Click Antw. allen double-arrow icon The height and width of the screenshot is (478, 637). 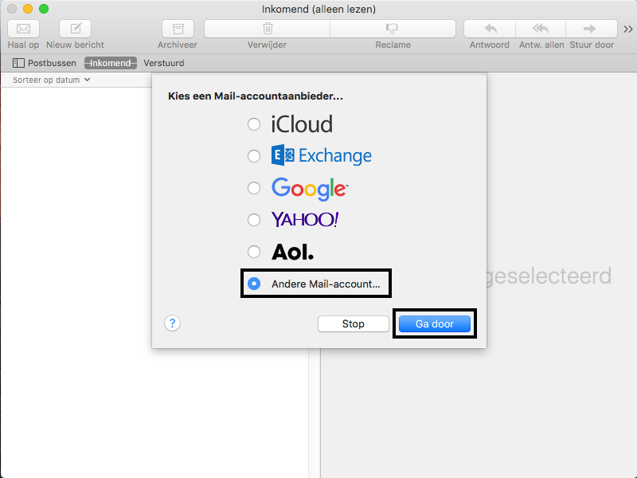pyautogui.click(x=541, y=29)
